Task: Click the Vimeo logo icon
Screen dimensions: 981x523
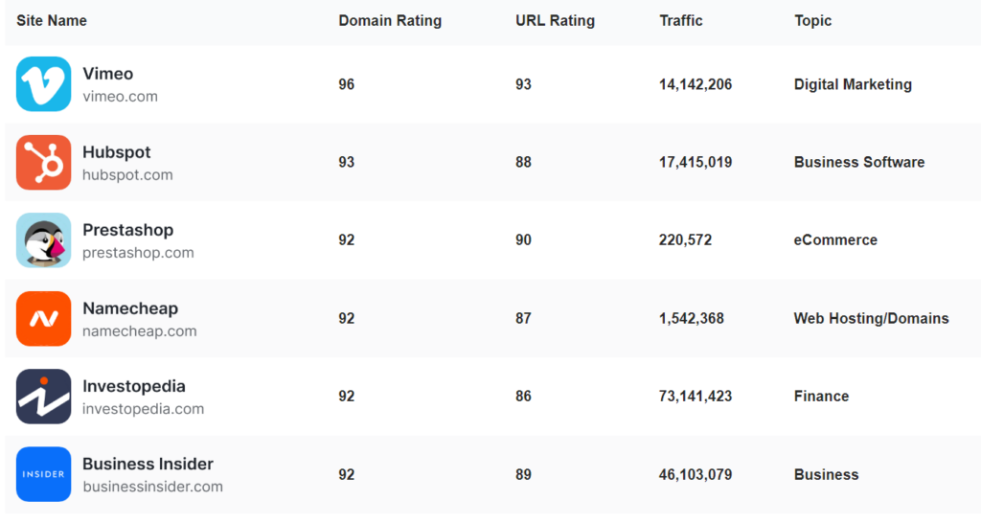Action: pos(43,84)
